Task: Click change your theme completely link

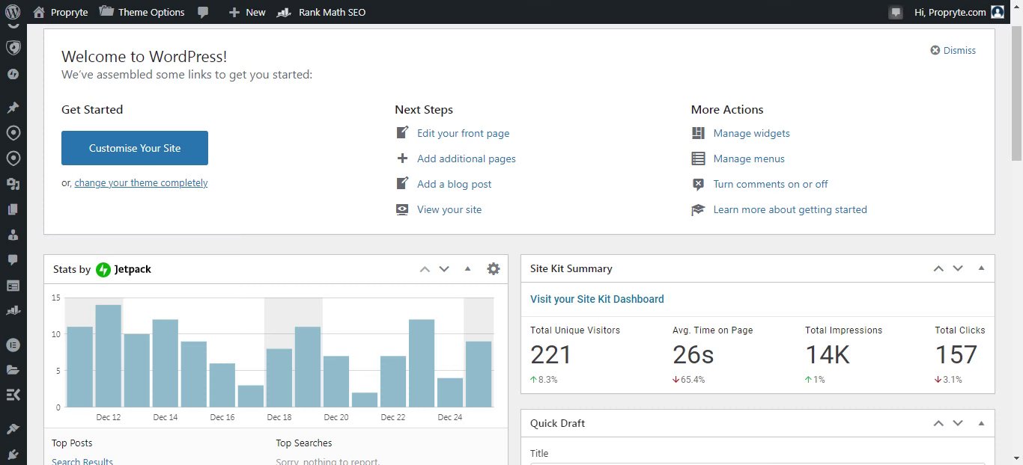Action: coord(141,183)
